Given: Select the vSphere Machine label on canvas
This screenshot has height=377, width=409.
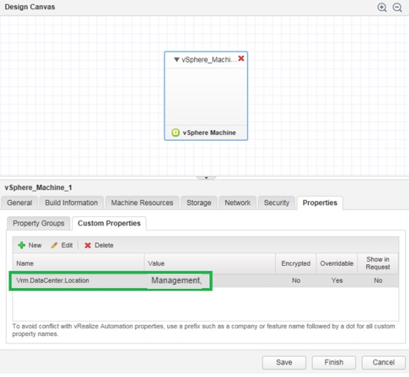Looking at the screenshot, I should coord(209,132).
